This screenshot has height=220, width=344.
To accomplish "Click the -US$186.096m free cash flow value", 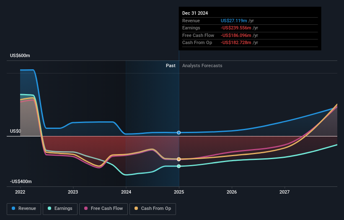I will tap(236, 35).
